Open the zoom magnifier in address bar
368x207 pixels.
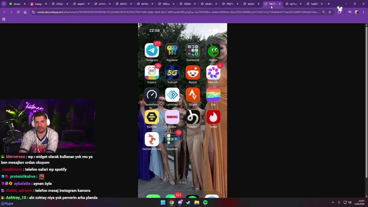(x=323, y=12)
